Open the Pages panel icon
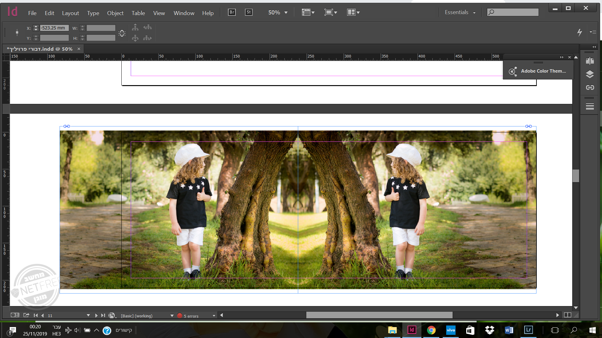The height and width of the screenshot is (338, 602). [590, 61]
